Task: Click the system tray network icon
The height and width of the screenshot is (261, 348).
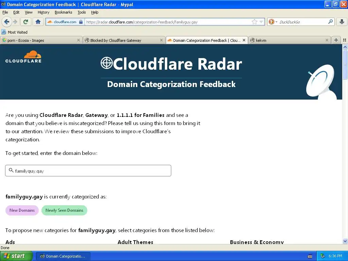Action: (323, 256)
